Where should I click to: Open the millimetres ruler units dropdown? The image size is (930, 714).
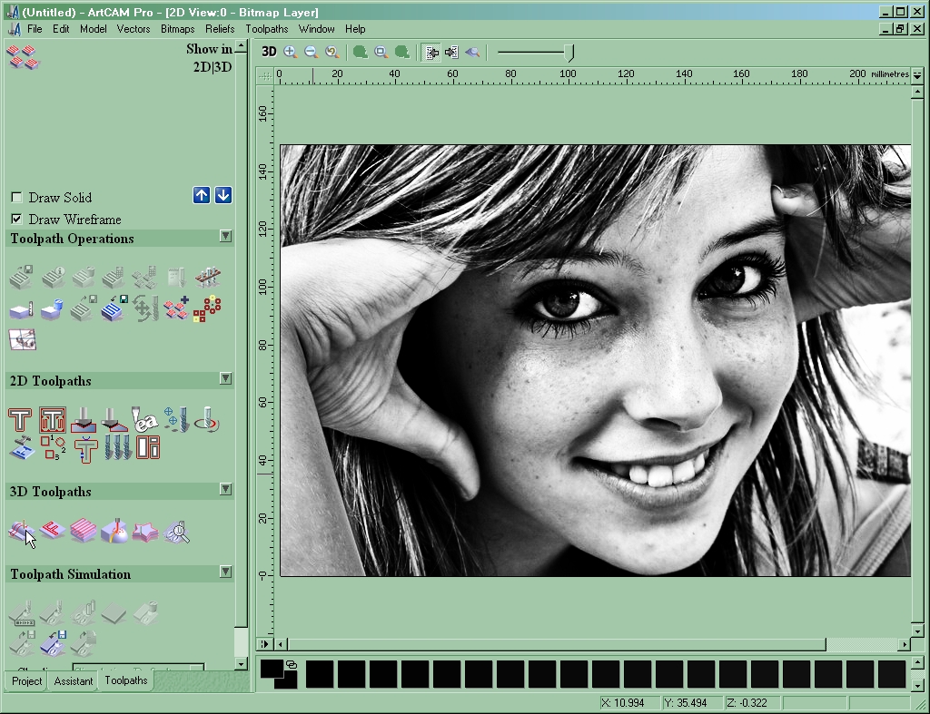917,74
